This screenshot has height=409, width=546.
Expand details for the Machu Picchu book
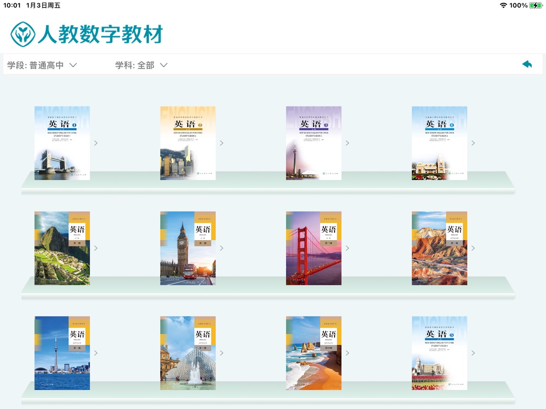click(x=96, y=248)
